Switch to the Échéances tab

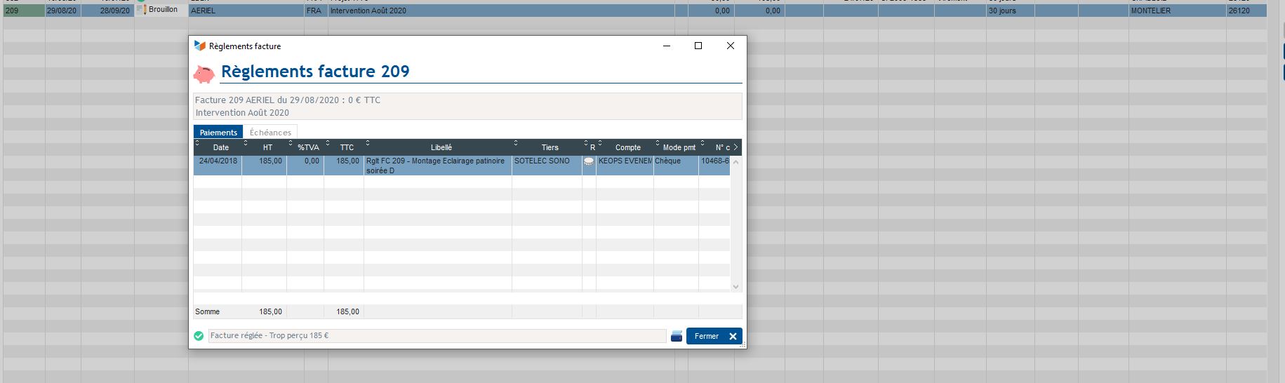270,133
